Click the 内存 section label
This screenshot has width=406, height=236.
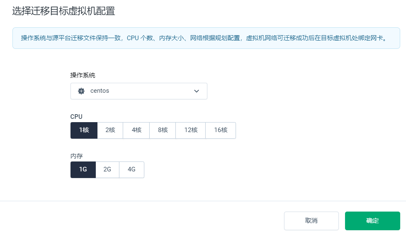tap(77, 156)
